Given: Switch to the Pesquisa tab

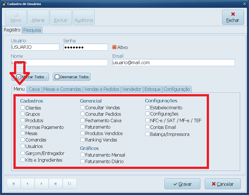Looking at the screenshot, I should pyautogui.click(x=32, y=30).
